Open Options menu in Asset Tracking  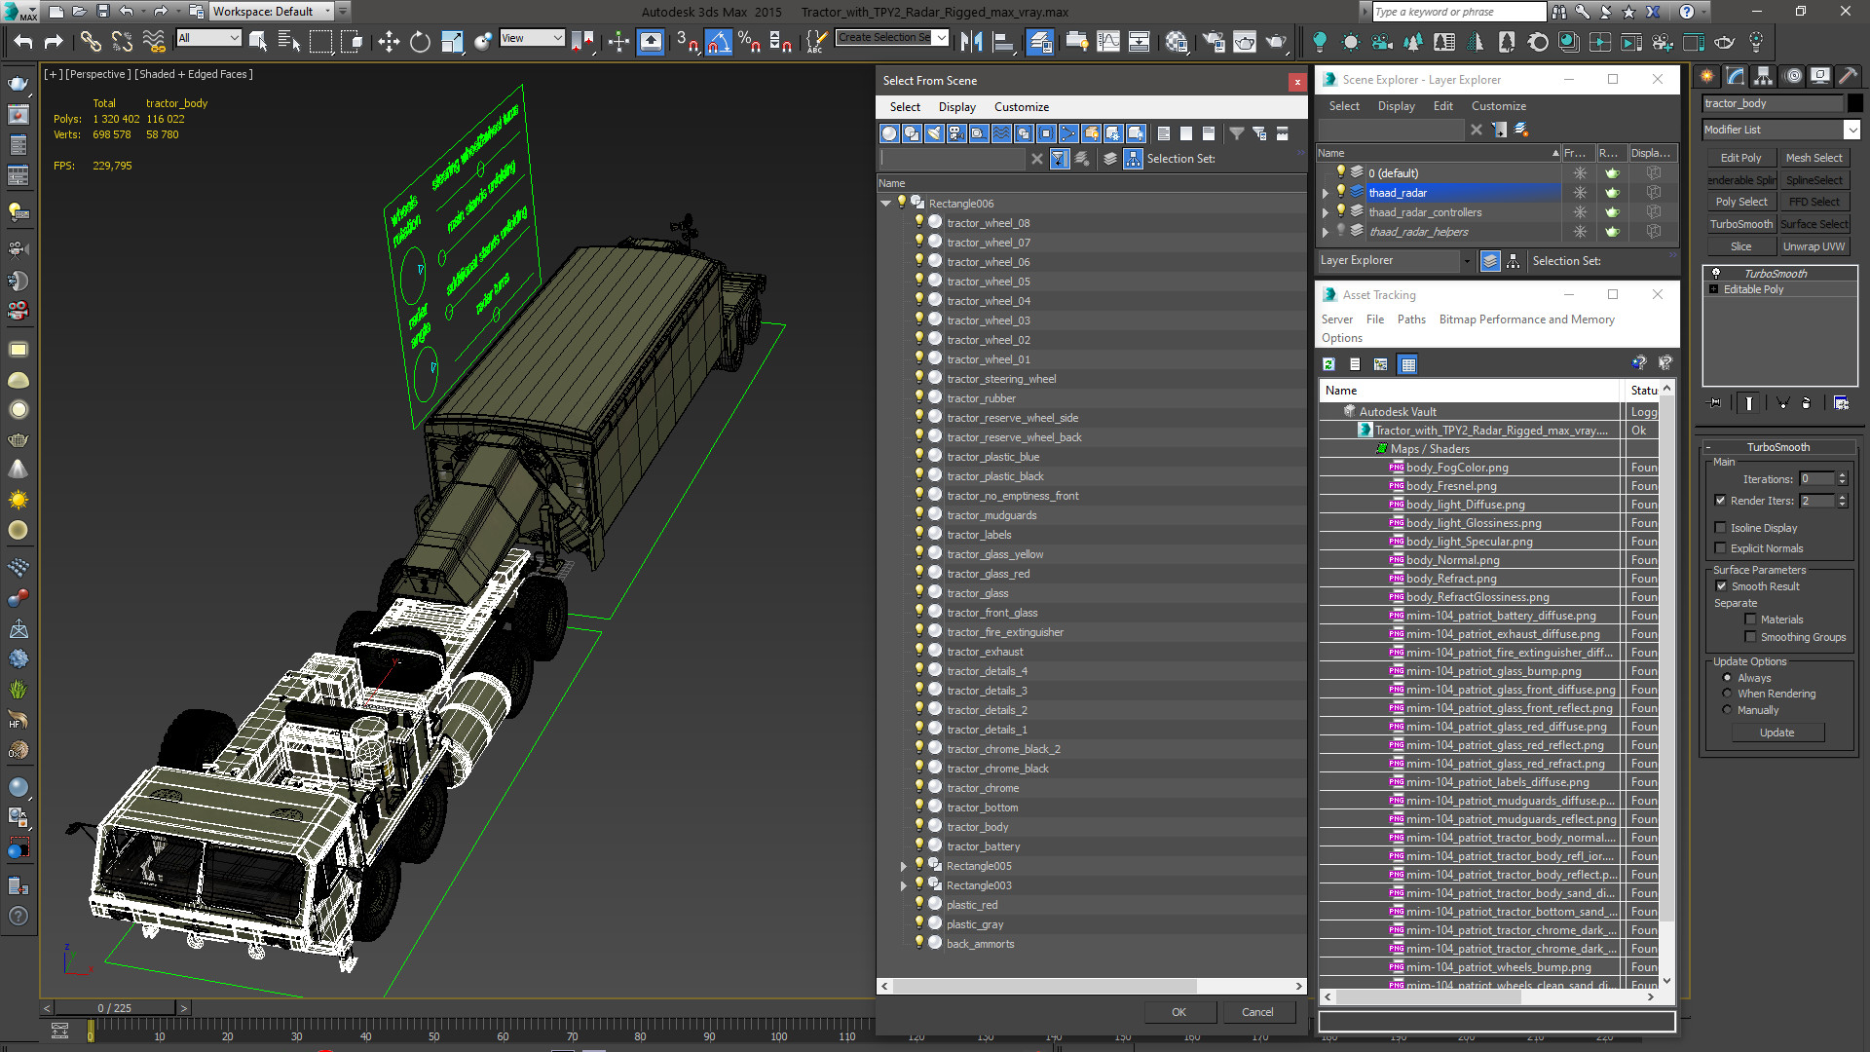[x=1341, y=338]
